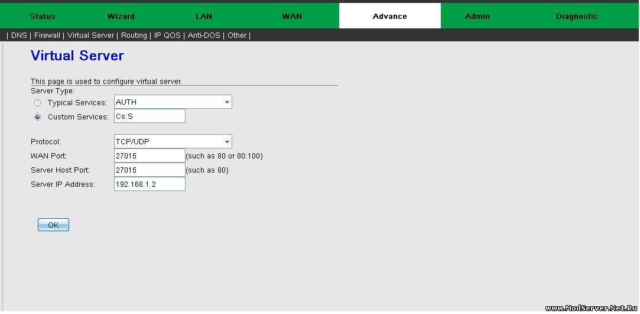This screenshot has height=314, width=640.
Task: Select the Typical Services radio button
Action: (38, 103)
